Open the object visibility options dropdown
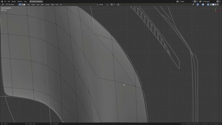Screen dimensions: 222x125 [x=194, y=5]
